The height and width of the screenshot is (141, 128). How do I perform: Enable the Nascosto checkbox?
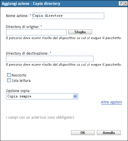tap(9, 75)
